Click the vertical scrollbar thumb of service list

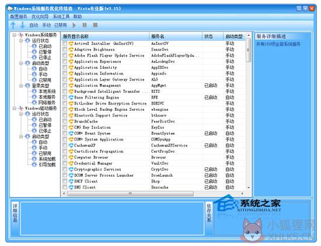tap(248, 50)
